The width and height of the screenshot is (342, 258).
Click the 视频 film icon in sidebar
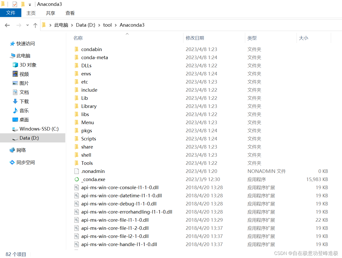coord(15,74)
